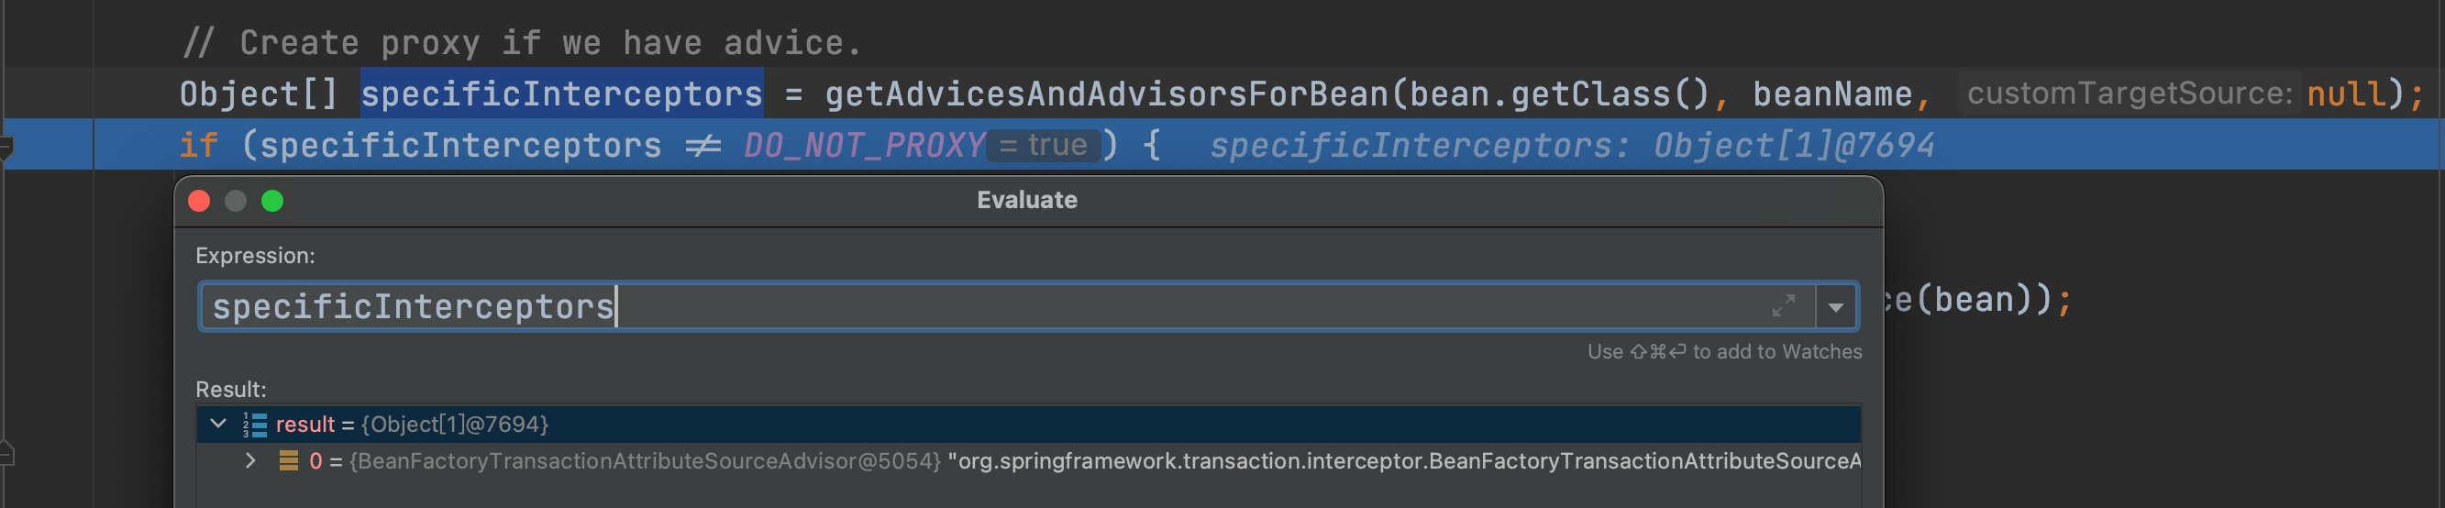This screenshot has width=2445, height=508.
Task: Close the Evaluate dialog with red button
Action: [x=199, y=200]
